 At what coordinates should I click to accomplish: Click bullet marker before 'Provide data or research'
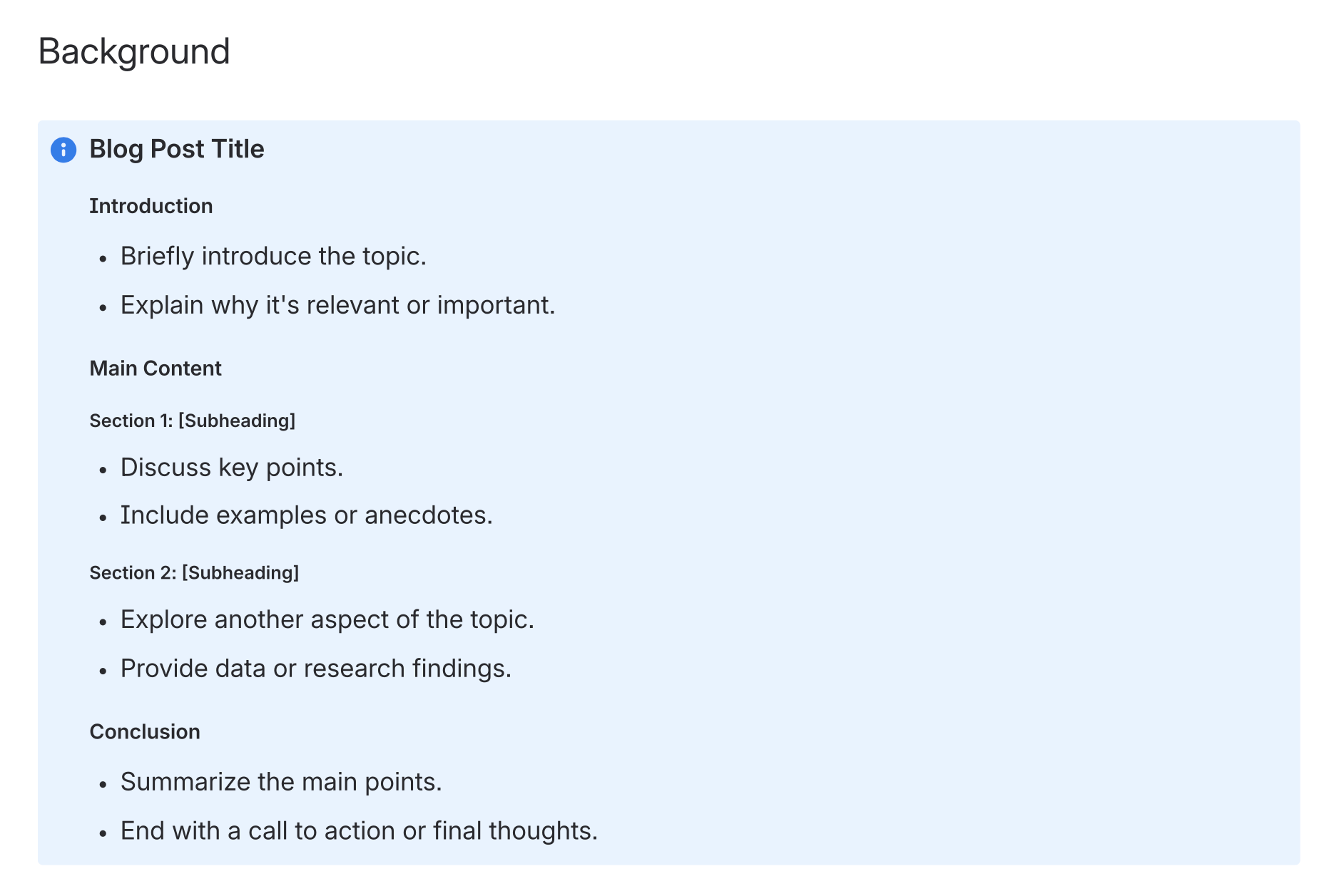103,670
